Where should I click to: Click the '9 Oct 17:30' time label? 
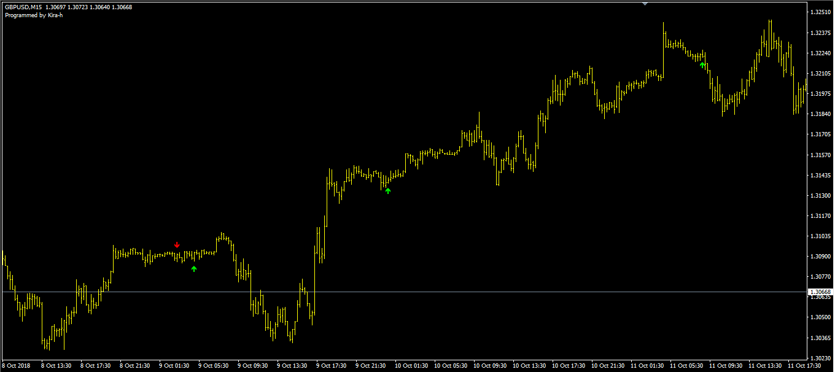(332, 366)
